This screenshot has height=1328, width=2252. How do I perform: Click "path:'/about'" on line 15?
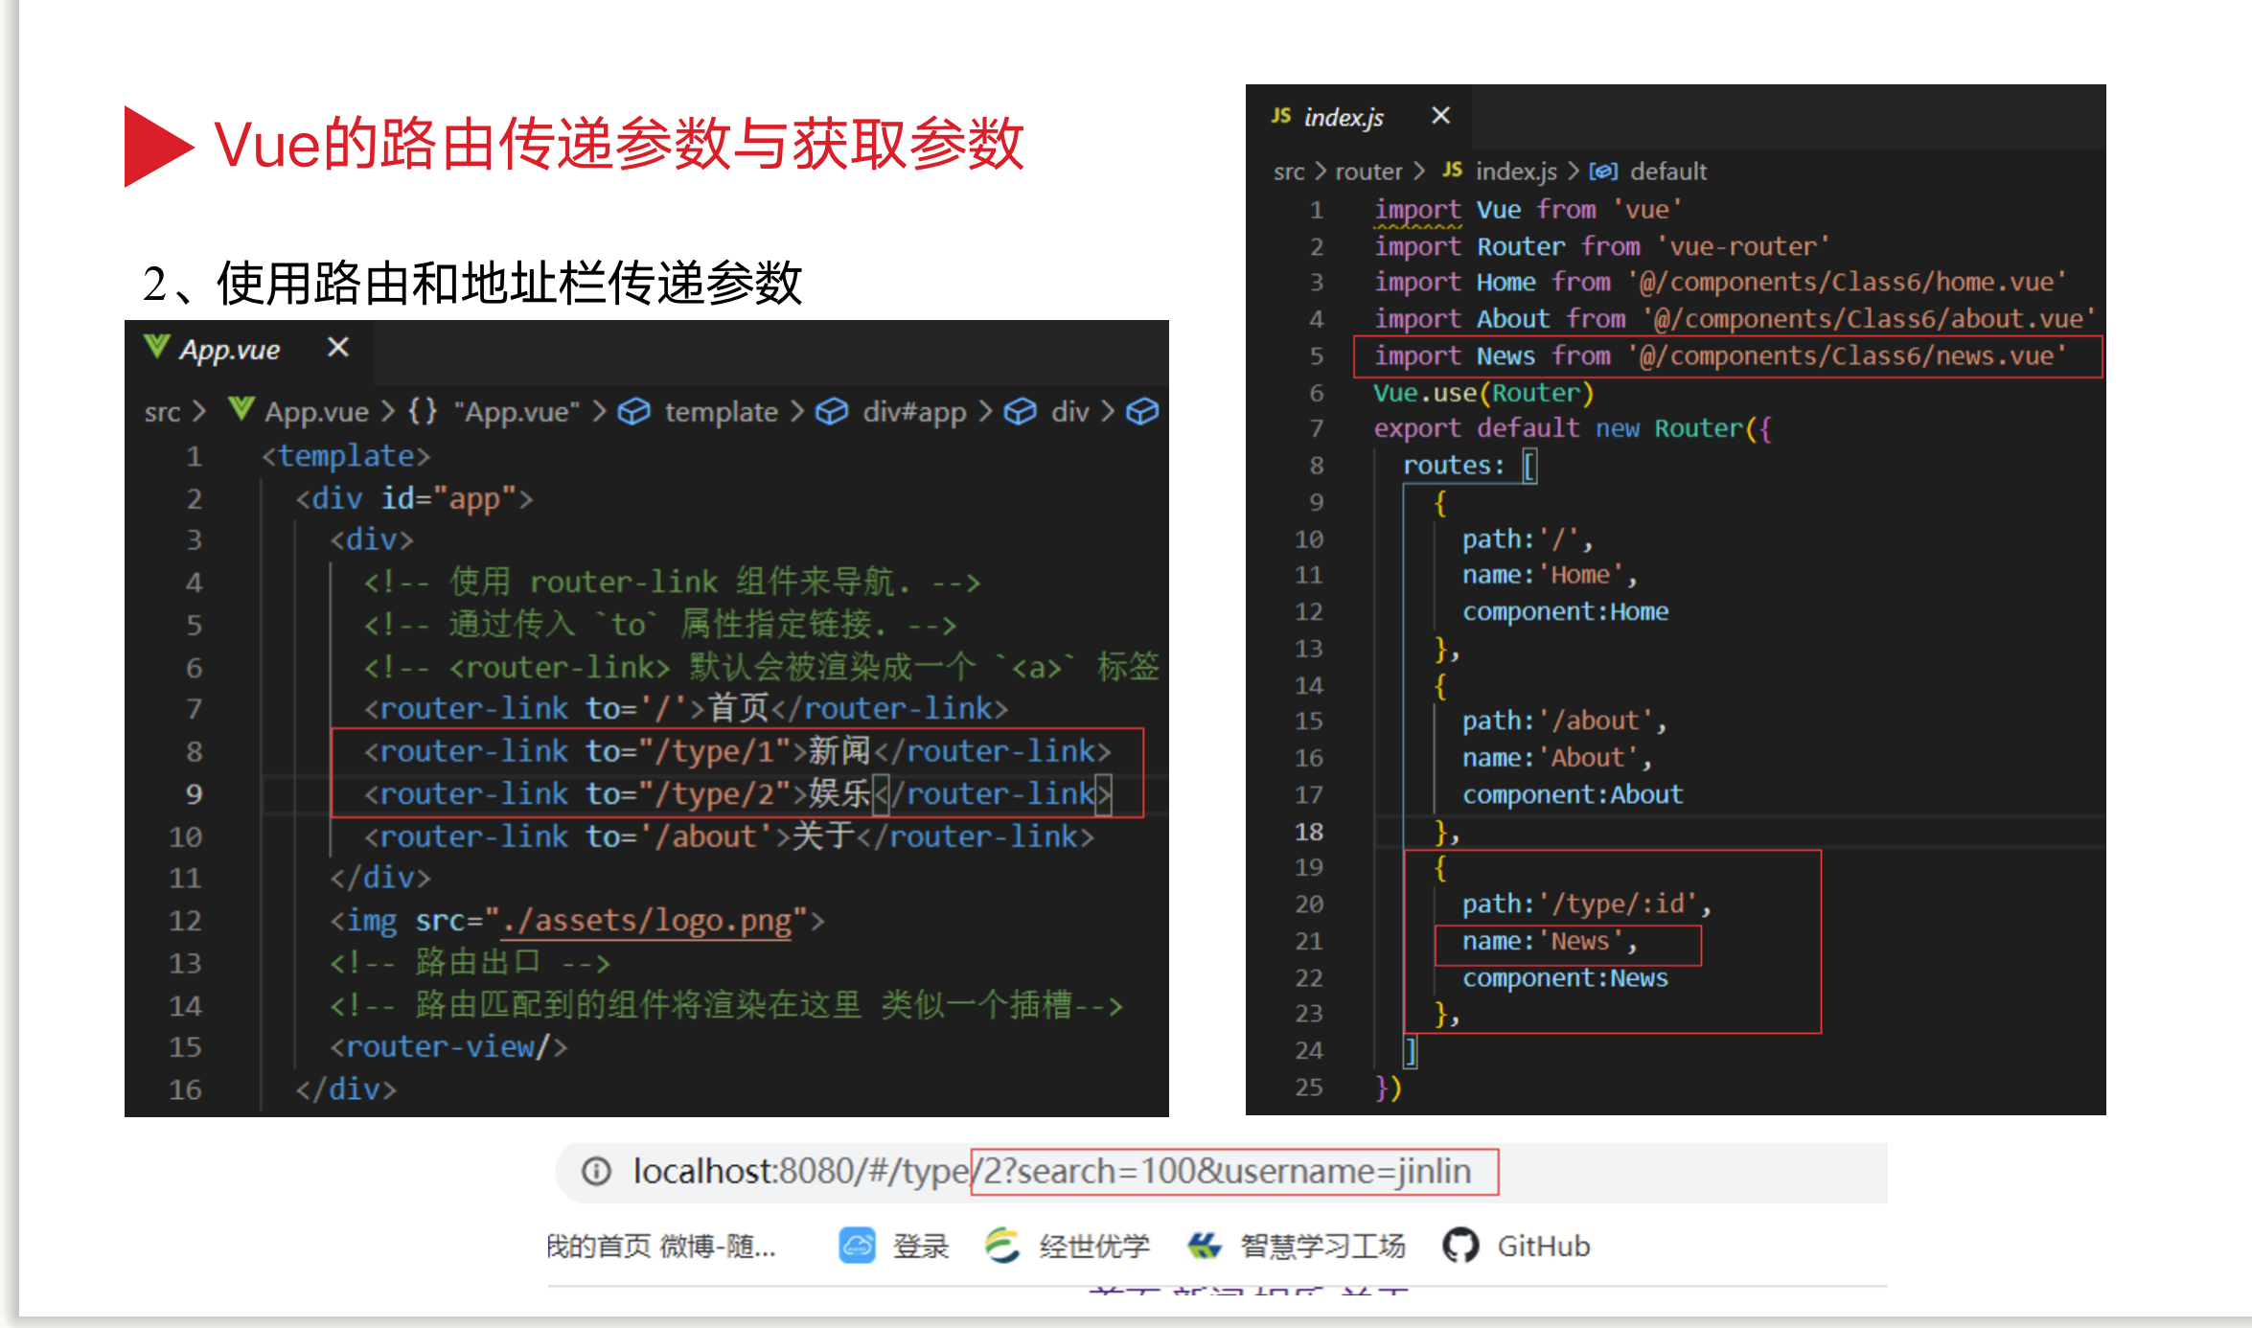(x=1564, y=721)
